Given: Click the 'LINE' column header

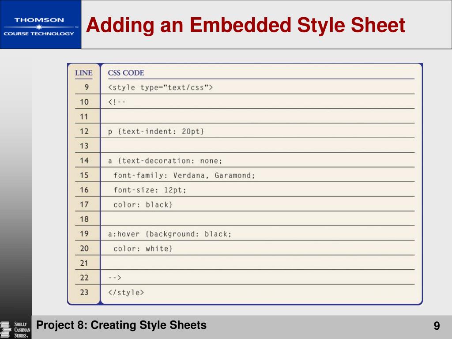Looking at the screenshot, I should (84, 73).
